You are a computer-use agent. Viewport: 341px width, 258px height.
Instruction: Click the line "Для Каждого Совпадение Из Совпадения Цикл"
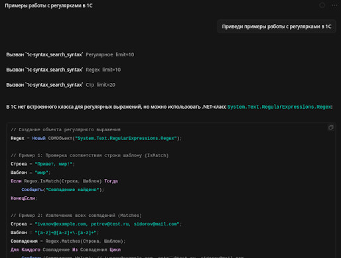66,250
